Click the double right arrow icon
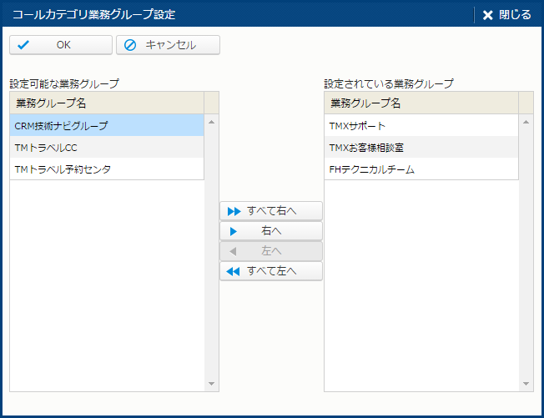The height and width of the screenshot is (418, 544). point(234,211)
